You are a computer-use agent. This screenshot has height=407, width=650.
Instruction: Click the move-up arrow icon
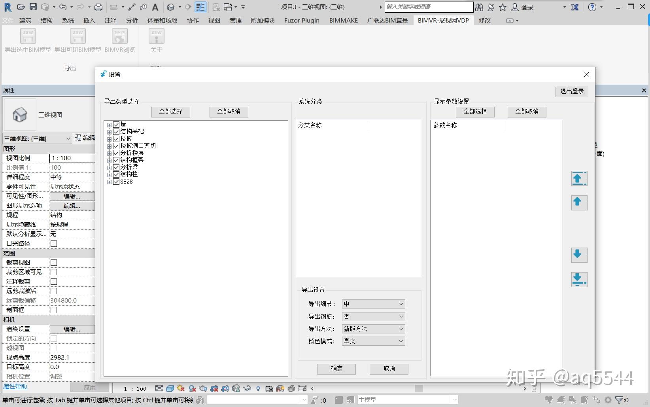(x=579, y=203)
